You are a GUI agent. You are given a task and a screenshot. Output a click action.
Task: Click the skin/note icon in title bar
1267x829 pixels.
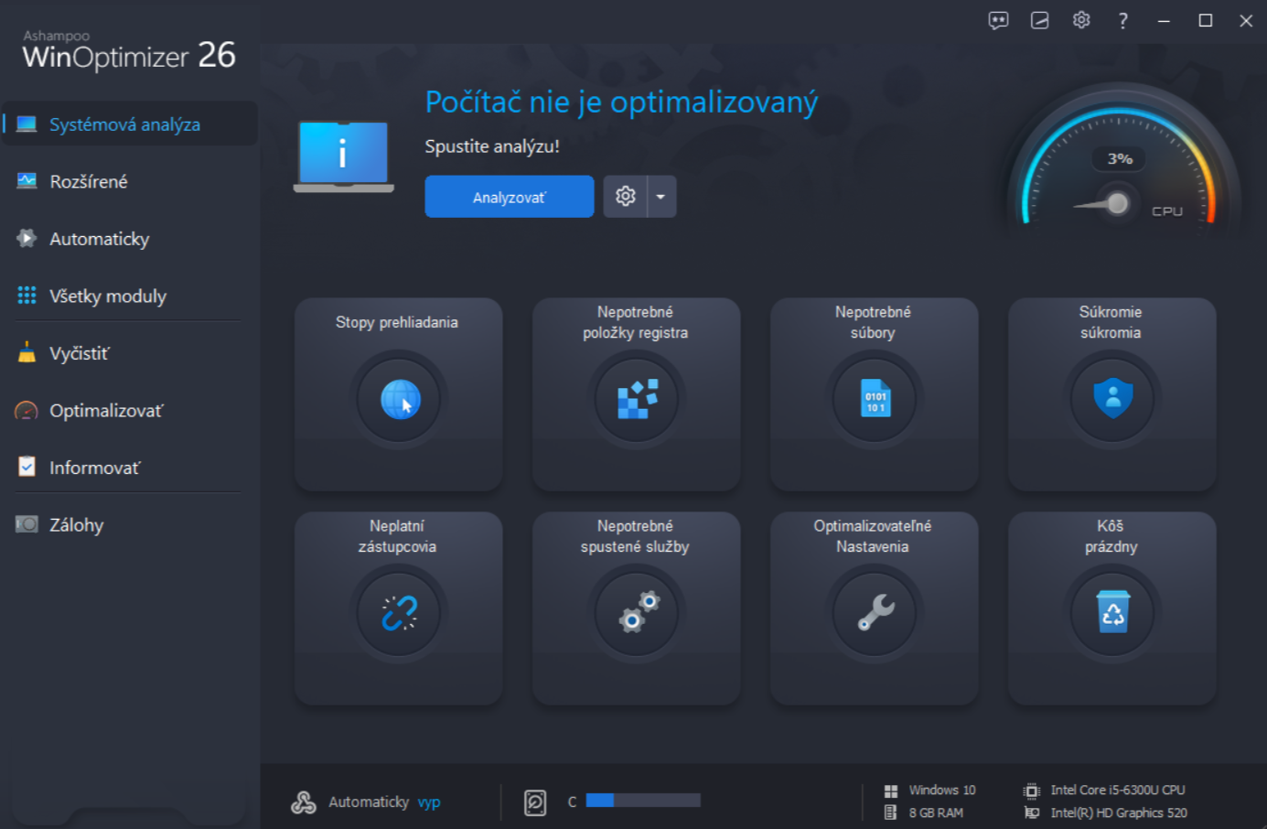click(x=1040, y=20)
